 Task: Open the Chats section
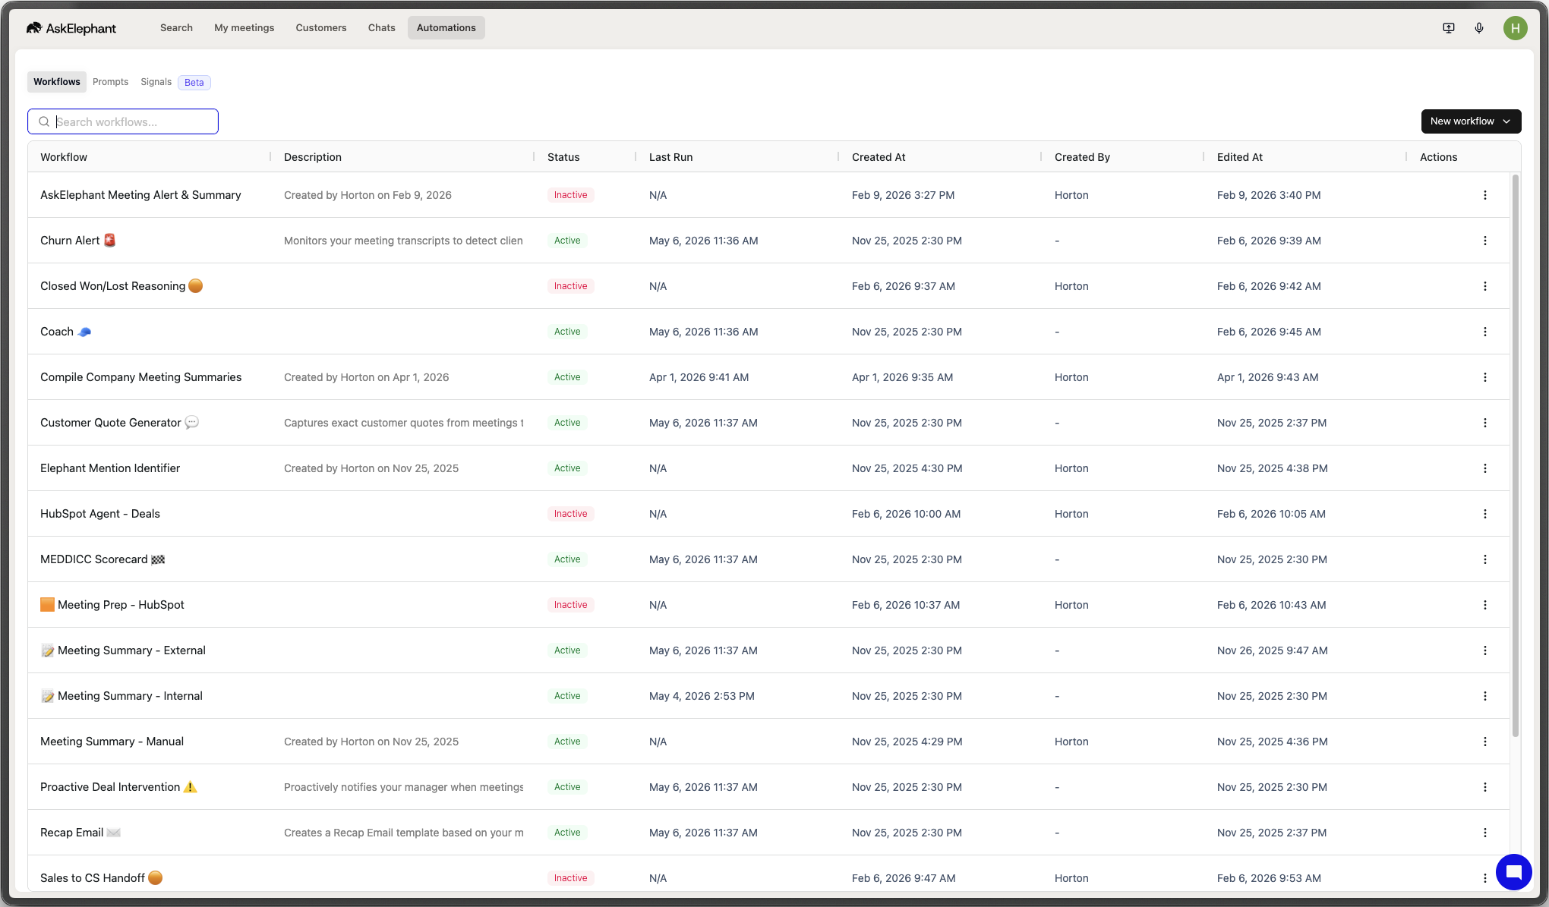point(382,28)
